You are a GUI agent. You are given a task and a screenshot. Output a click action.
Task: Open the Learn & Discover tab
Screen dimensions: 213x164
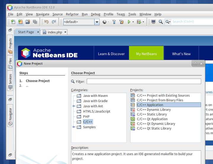coord(112,54)
